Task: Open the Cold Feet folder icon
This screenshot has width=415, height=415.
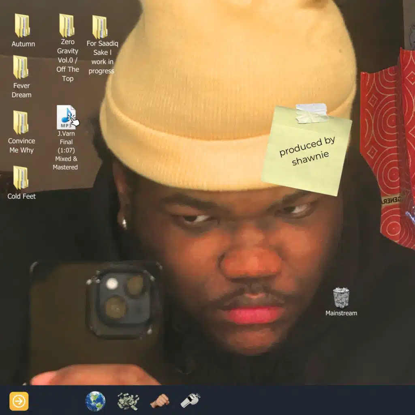Action: pos(21,178)
